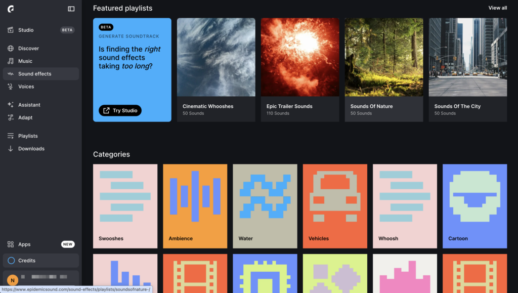Click the Cinematic Whooshes title text
518x293 pixels.
[208, 106]
